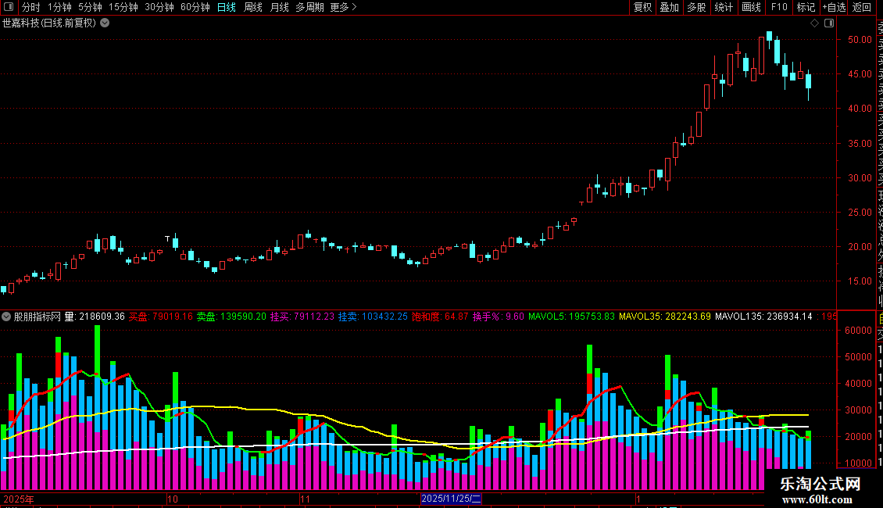
Task: Click the 35.00 price axis label
Action: 860,143
